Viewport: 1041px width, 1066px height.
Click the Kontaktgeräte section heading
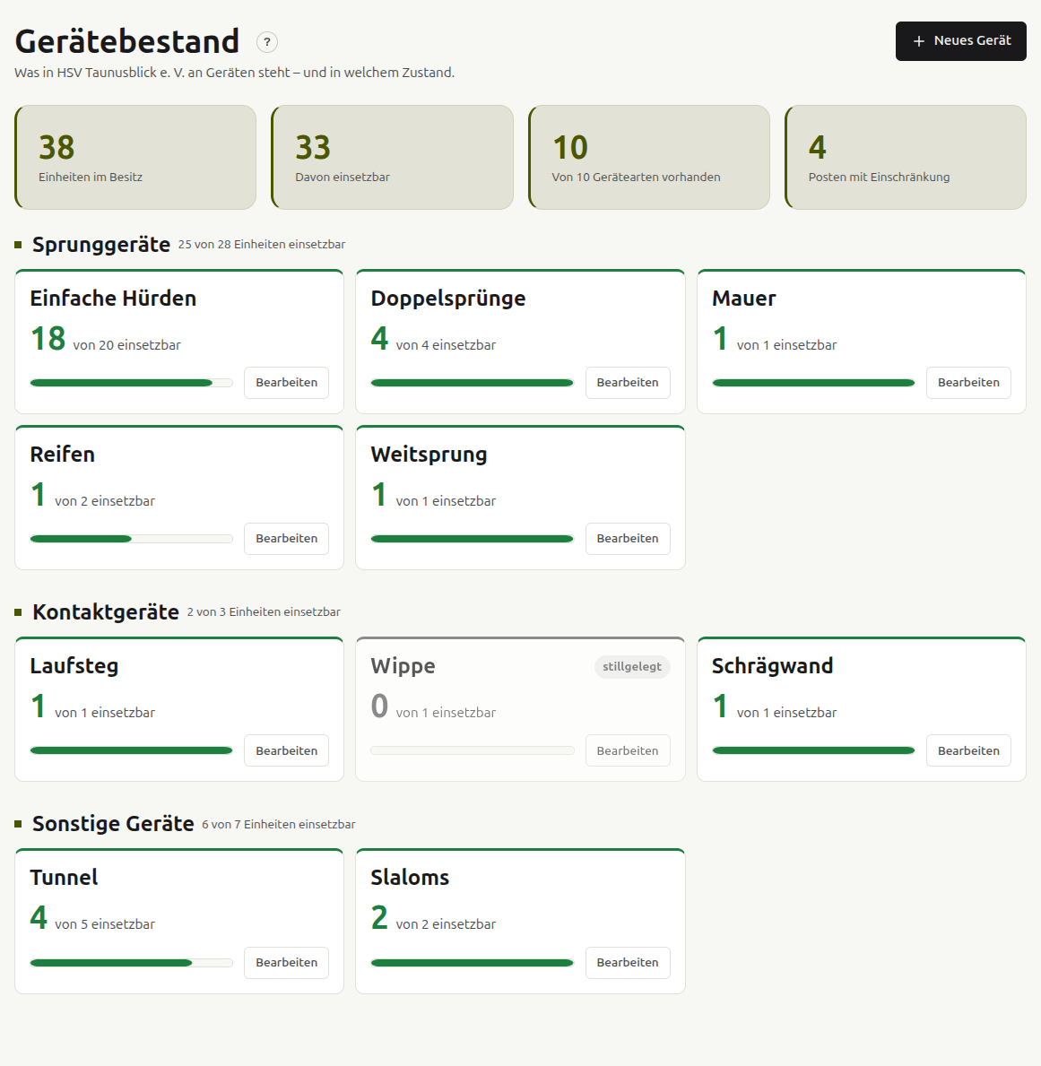click(x=106, y=611)
